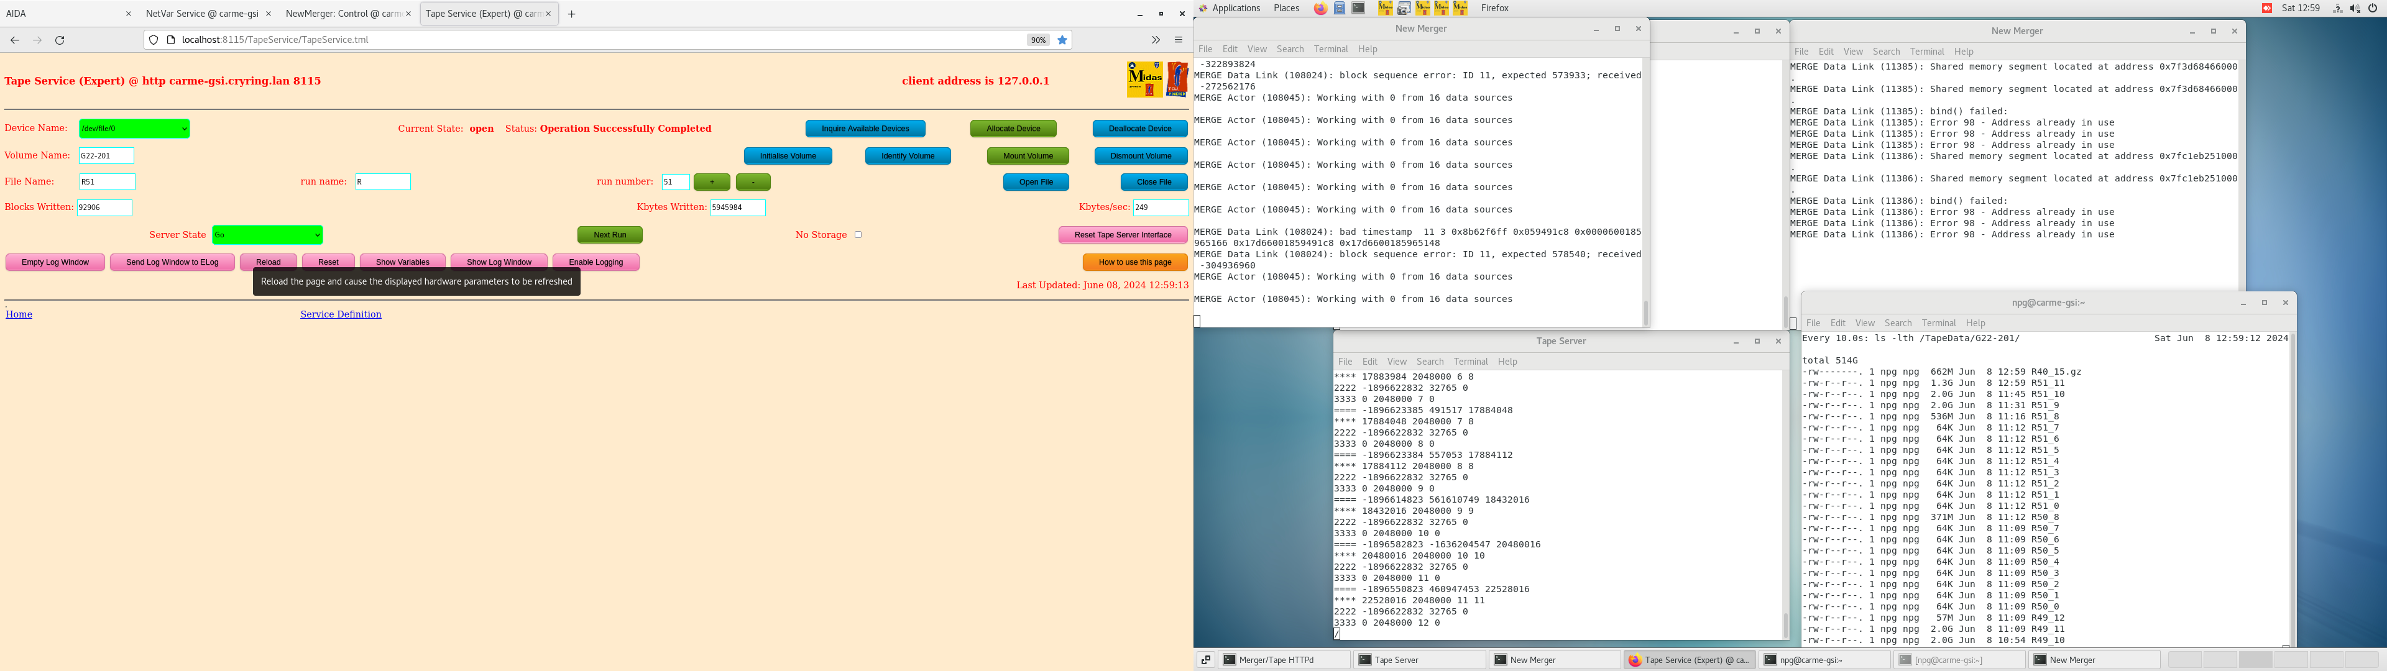Toggle the No Storage checkbox
The width and height of the screenshot is (2387, 671).
[x=858, y=234]
